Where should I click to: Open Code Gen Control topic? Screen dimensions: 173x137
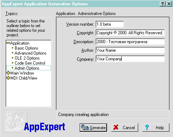point(30,63)
